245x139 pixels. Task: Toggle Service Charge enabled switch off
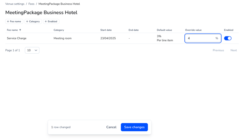point(228,38)
